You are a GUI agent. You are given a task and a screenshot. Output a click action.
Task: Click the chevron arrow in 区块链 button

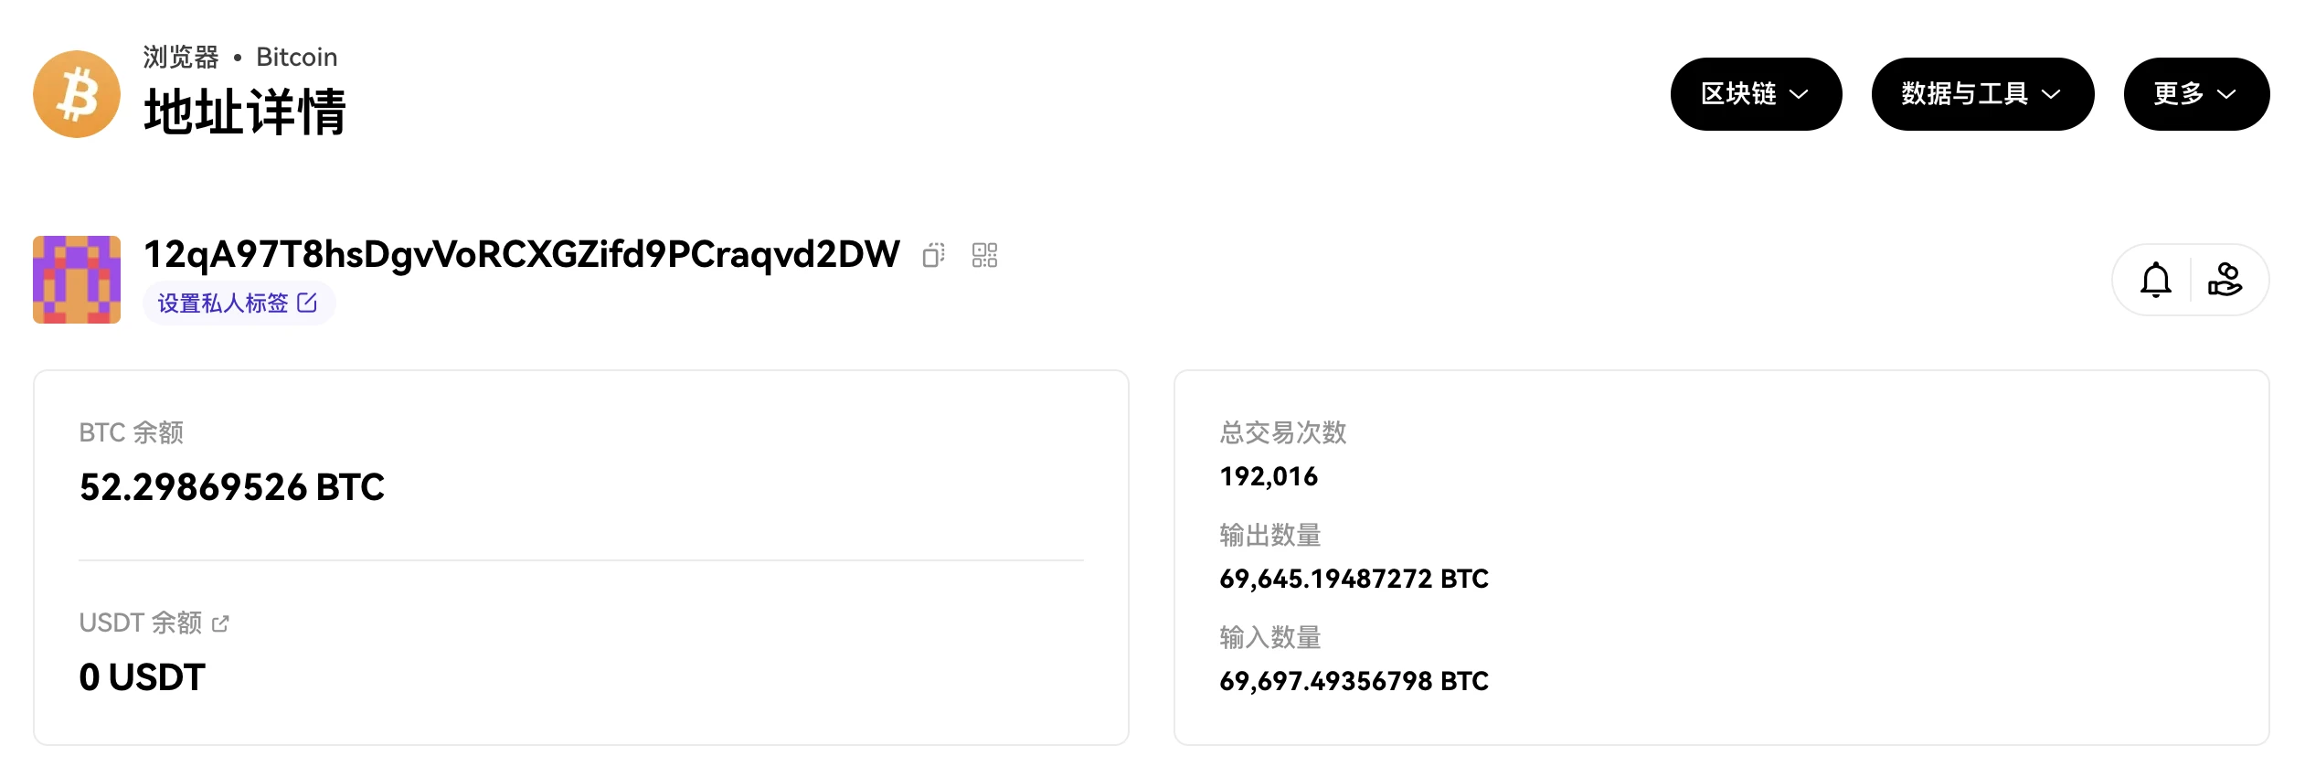(1799, 94)
